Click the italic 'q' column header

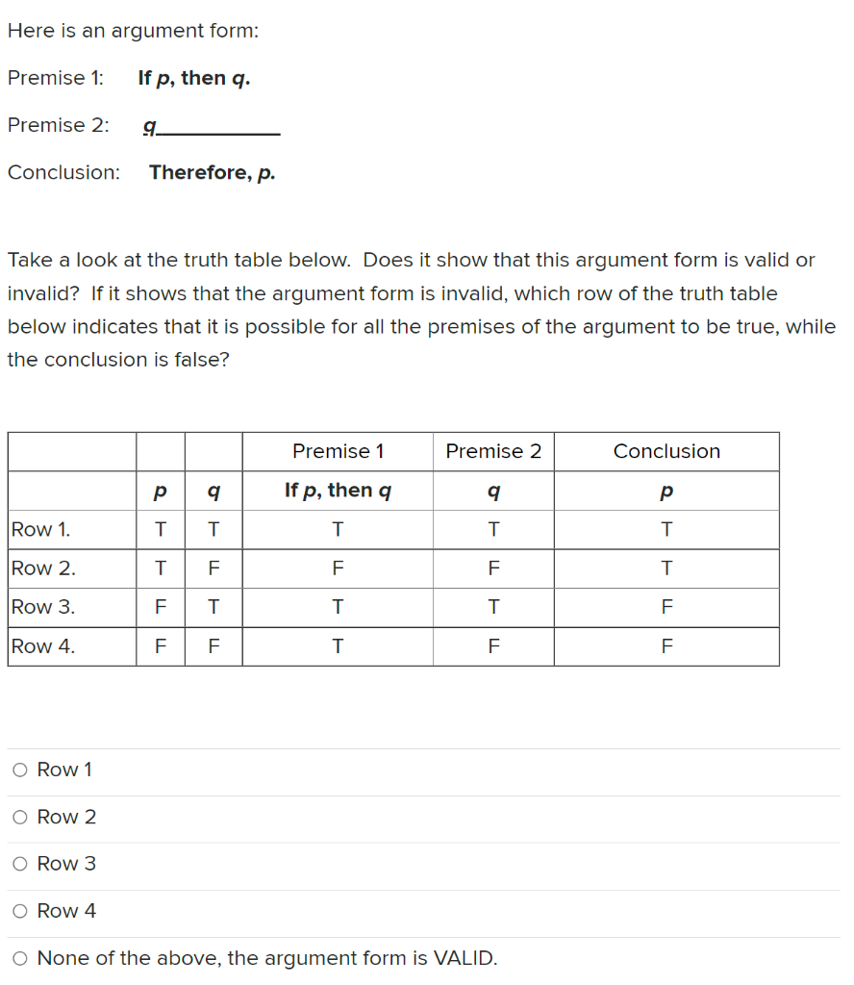pyautogui.click(x=213, y=491)
